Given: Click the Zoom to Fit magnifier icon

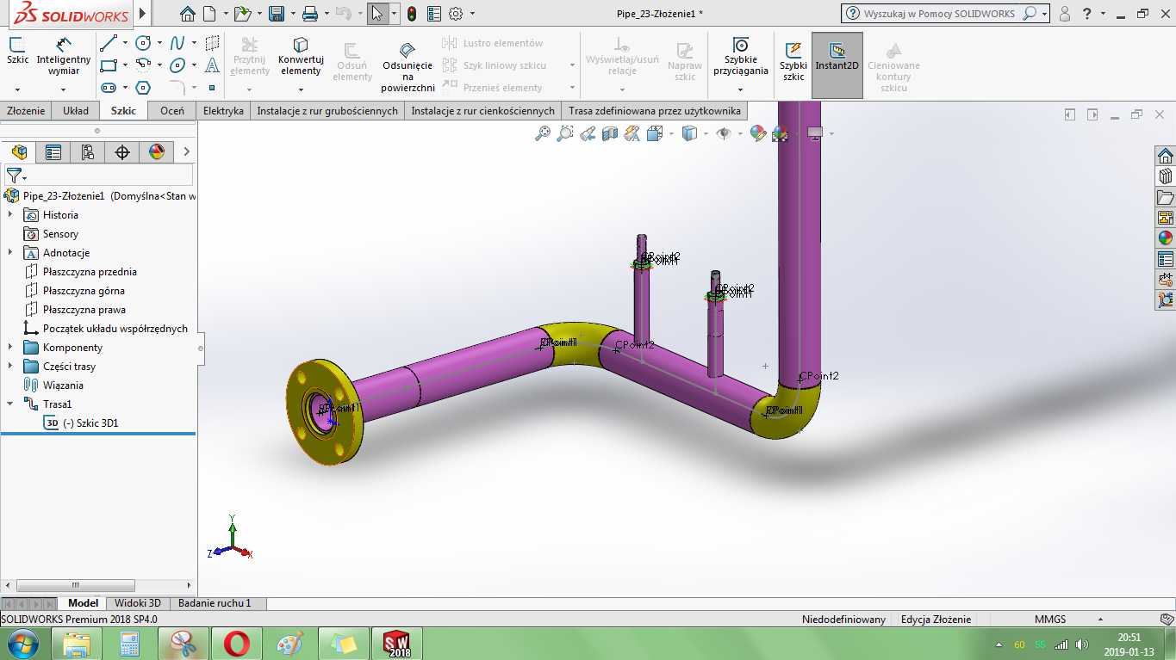Looking at the screenshot, I should pos(543,133).
